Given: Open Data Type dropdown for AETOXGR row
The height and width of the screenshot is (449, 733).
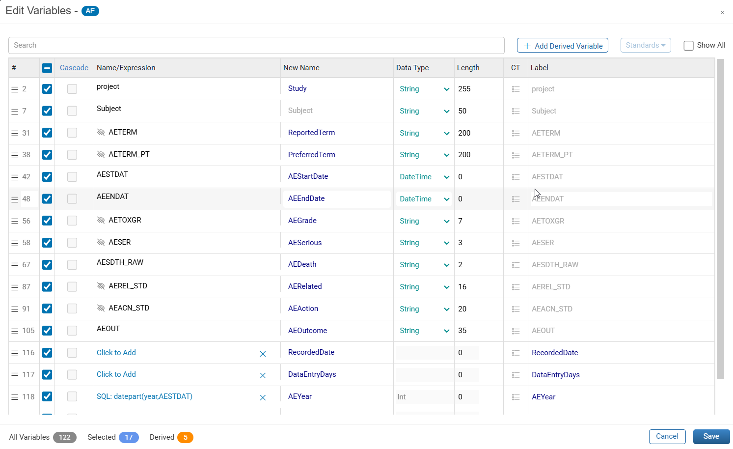Looking at the screenshot, I should (x=424, y=221).
